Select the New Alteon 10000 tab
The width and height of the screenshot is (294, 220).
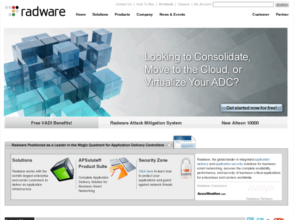point(240,123)
